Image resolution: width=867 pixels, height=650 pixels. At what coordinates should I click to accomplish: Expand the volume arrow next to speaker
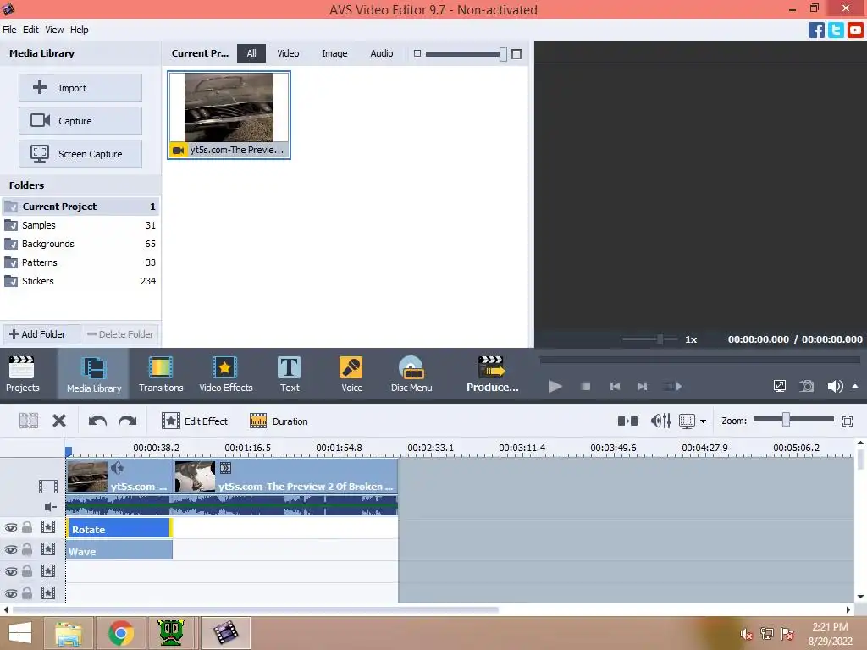[x=855, y=386]
